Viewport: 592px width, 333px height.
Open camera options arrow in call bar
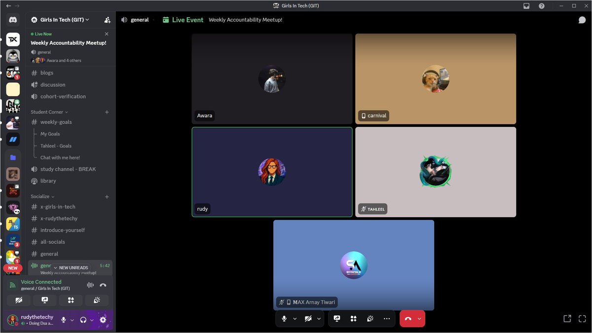coord(319,319)
